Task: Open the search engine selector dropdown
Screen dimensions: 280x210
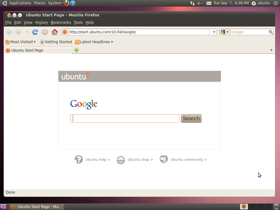Action: pyautogui.click(x=225, y=32)
